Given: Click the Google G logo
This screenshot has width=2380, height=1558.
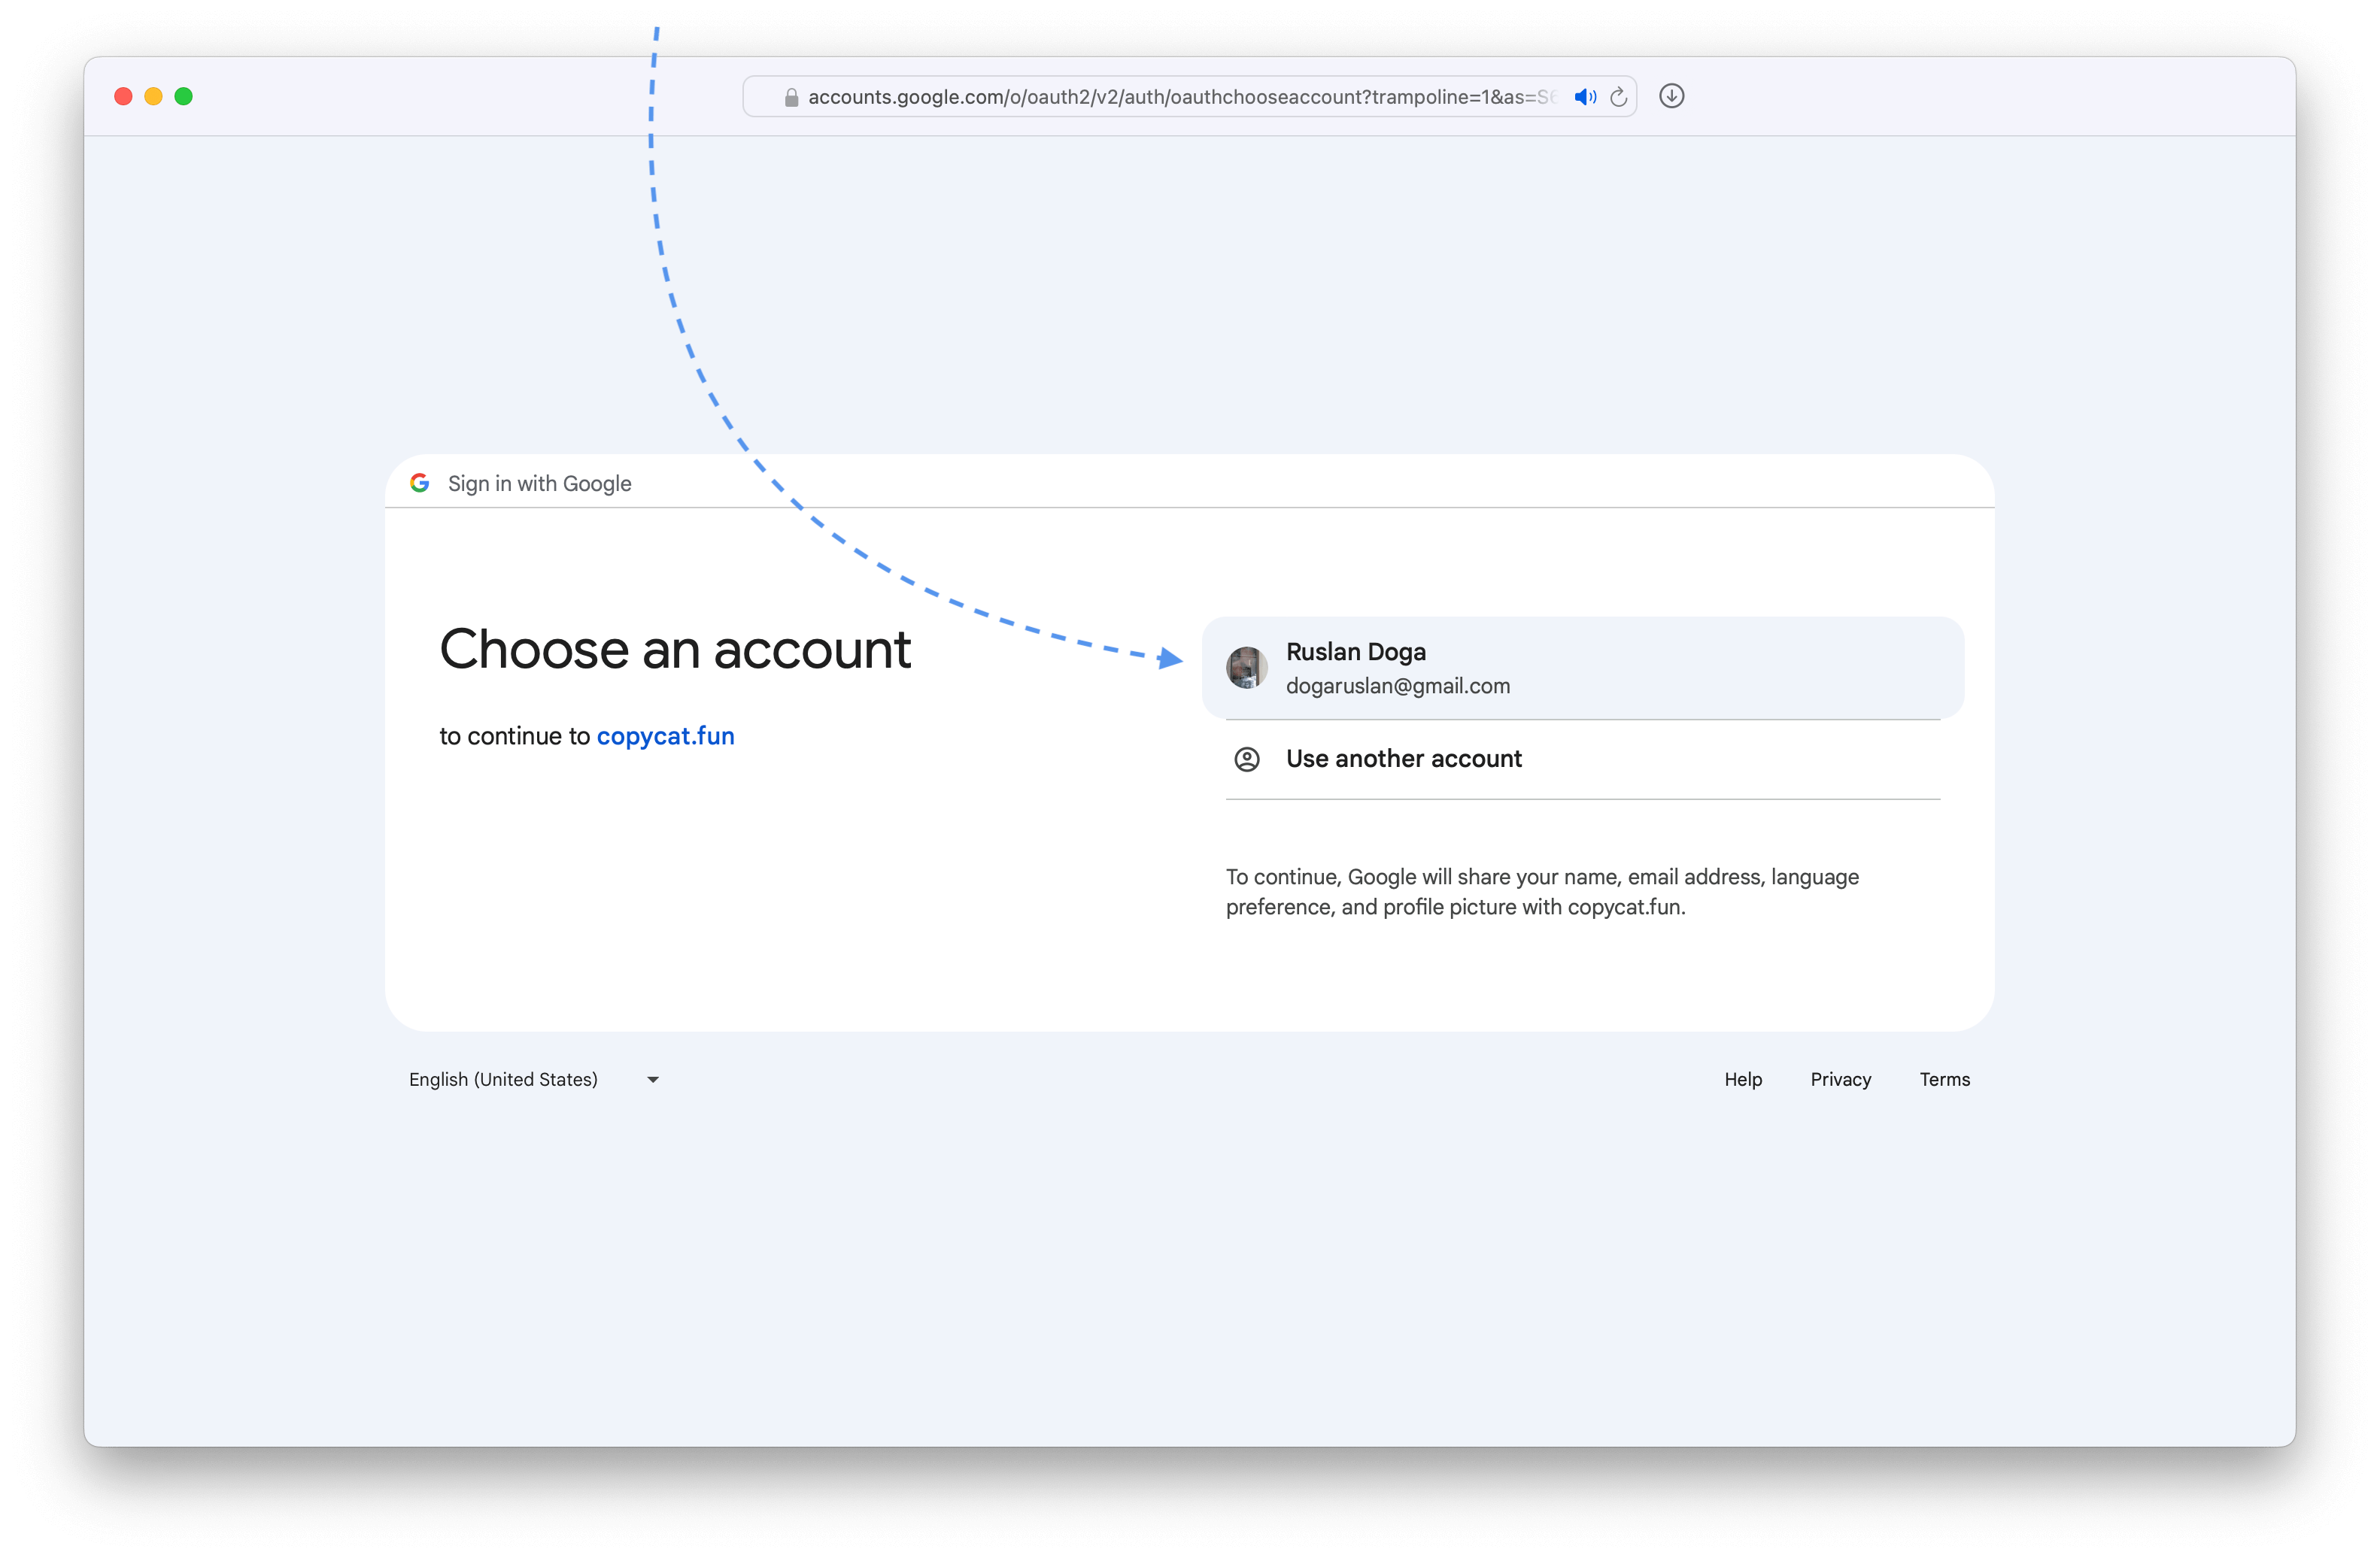Looking at the screenshot, I should (420, 483).
